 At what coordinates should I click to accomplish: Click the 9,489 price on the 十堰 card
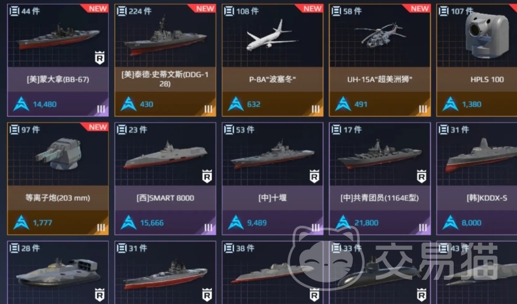pos(257,223)
